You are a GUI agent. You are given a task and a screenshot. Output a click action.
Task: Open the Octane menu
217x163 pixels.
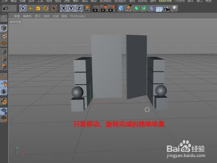pos(180,1)
